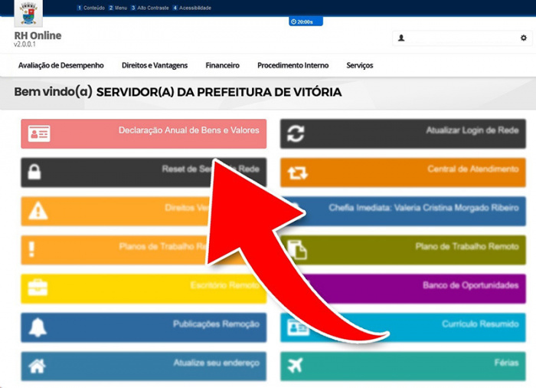This screenshot has height=388, width=536.
Task: Click the user name field in header
Action: 462,38
